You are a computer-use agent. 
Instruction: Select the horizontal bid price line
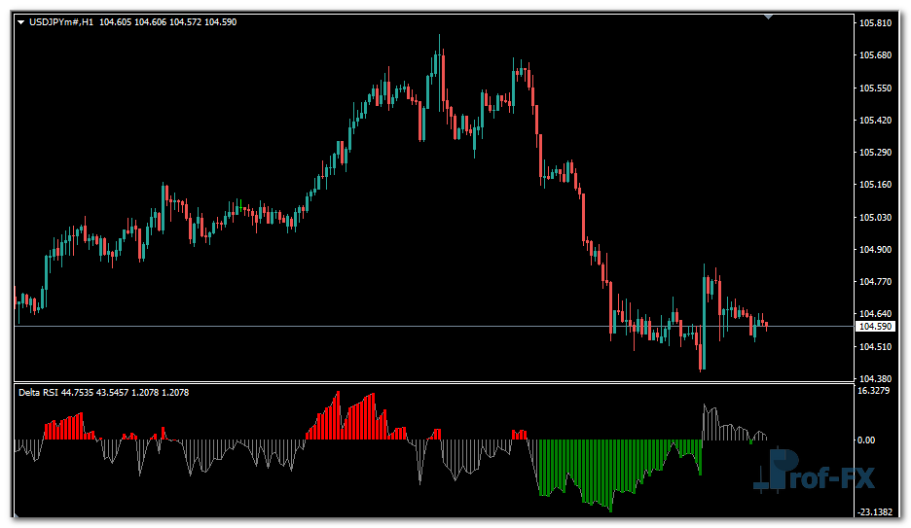(292, 326)
